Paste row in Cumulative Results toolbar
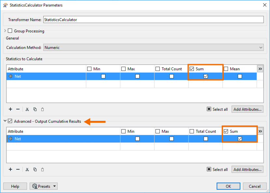This screenshot has width=270, height=193. click(x=43, y=169)
